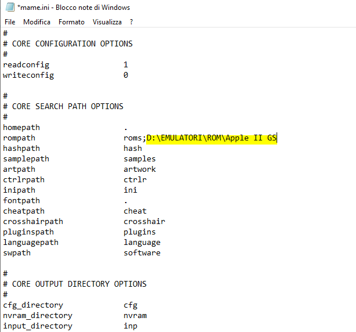Click the 'ini' value
This screenshot has width=356, height=332.
tap(130, 190)
